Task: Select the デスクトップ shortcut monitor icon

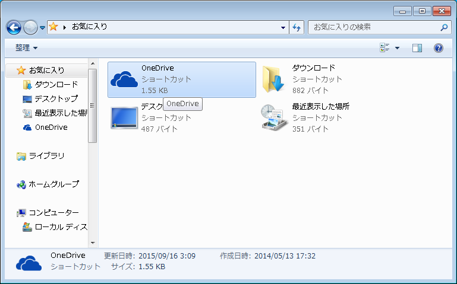Action: coord(124,118)
